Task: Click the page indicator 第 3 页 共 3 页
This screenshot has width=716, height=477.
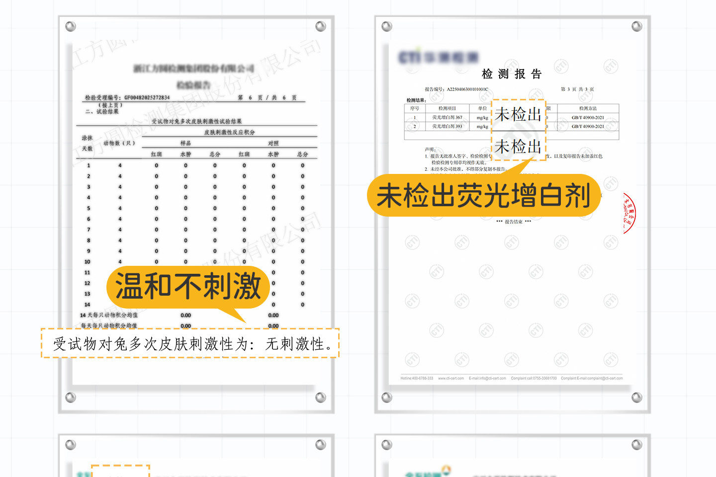Action: point(577,89)
